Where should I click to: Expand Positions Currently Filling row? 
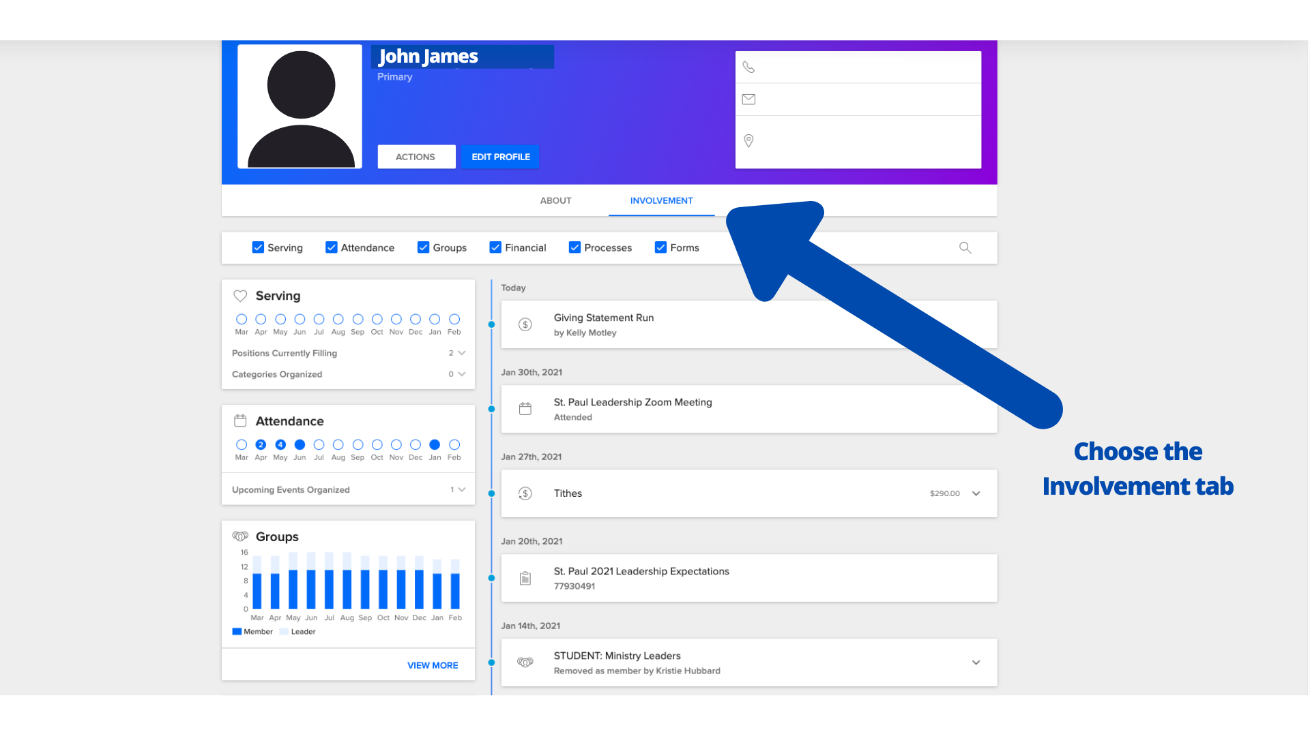pos(461,353)
